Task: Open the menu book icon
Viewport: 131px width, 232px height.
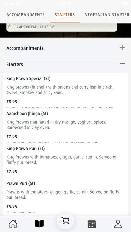Action: pyautogui.click(x=39, y=224)
